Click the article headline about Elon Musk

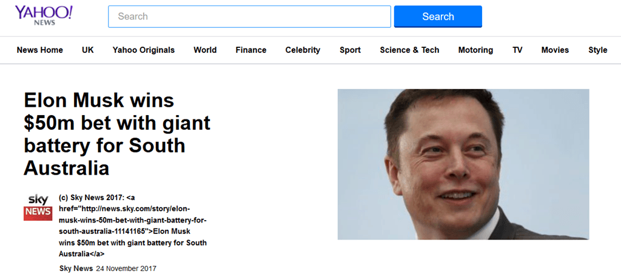(x=117, y=135)
